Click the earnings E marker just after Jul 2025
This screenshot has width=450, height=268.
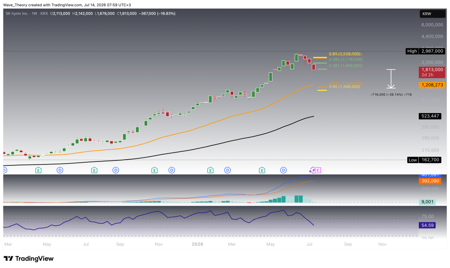pyautogui.click(x=94, y=170)
